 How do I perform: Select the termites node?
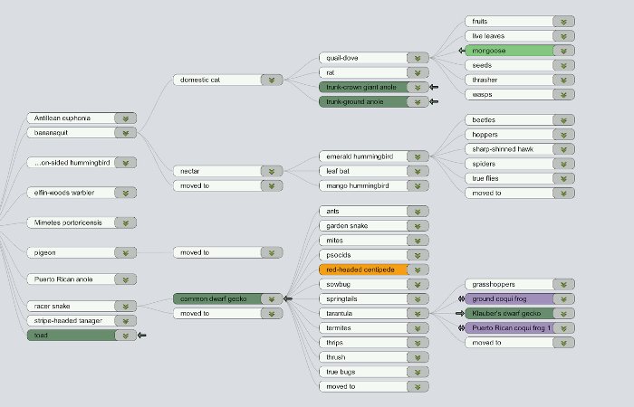(x=373, y=327)
